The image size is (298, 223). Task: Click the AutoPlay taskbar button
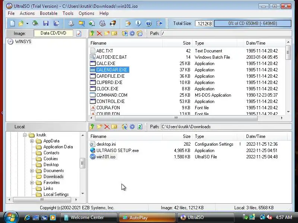click(x=147, y=217)
